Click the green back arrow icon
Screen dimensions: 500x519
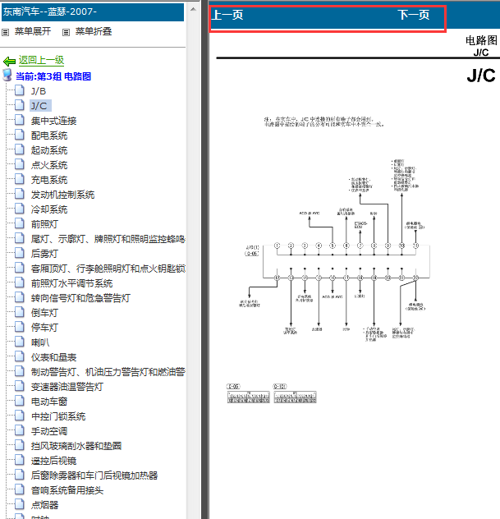9,62
